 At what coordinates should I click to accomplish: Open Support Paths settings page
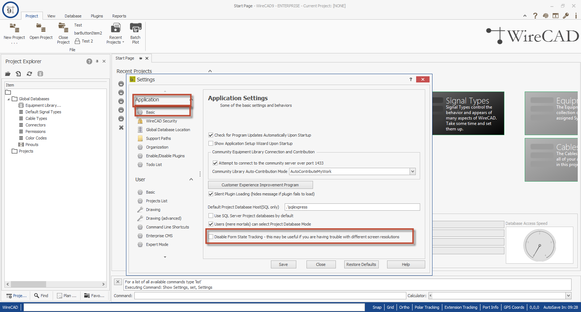tap(158, 138)
